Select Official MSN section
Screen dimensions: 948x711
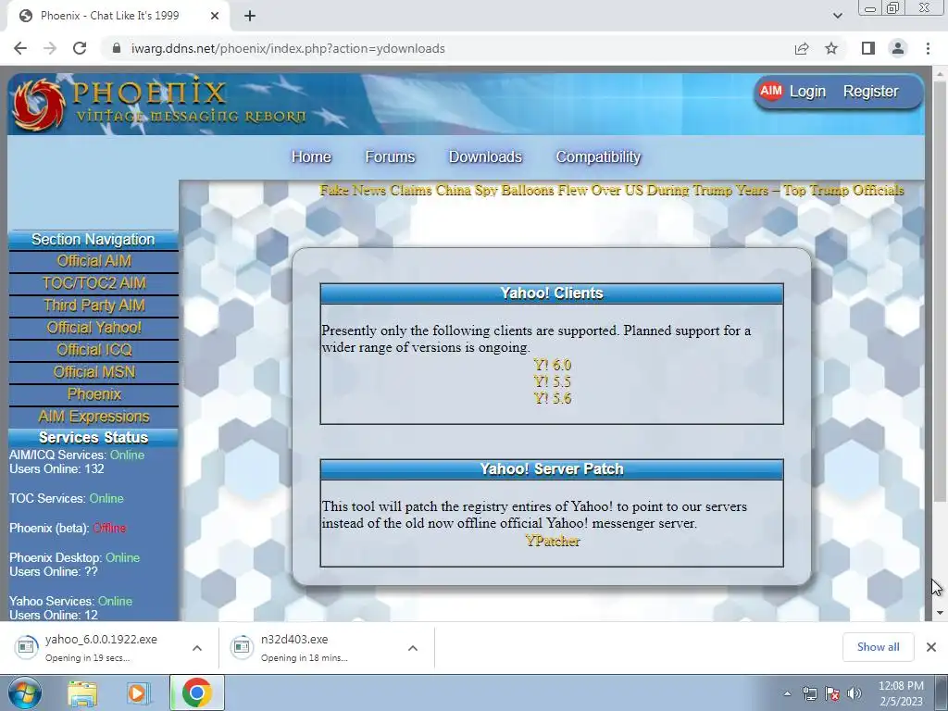point(94,372)
